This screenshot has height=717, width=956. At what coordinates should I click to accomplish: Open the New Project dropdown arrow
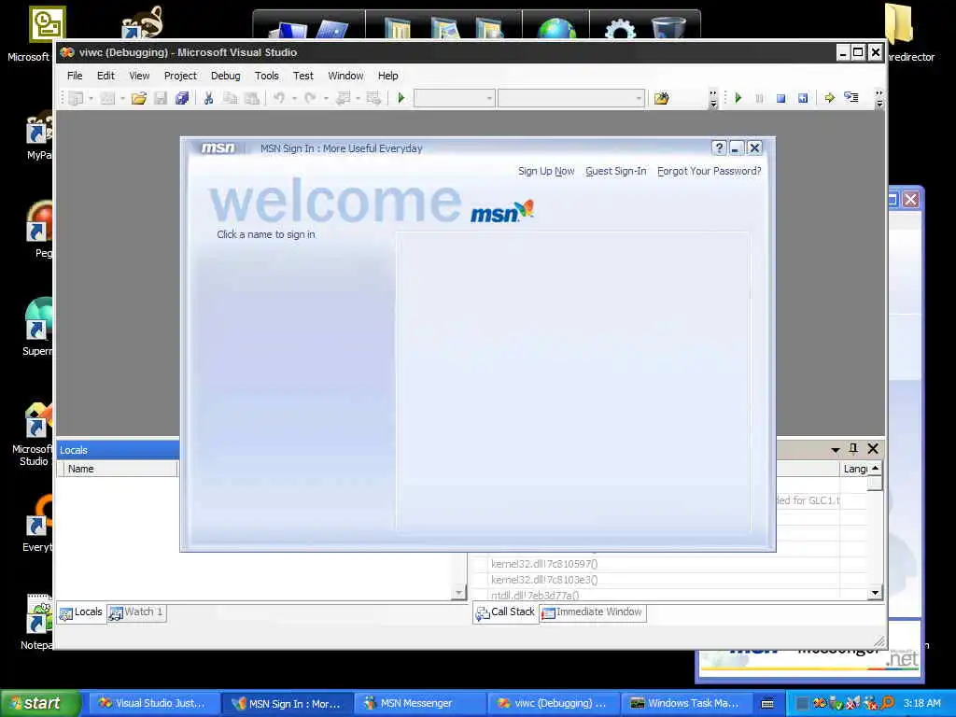[x=91, y=98]
